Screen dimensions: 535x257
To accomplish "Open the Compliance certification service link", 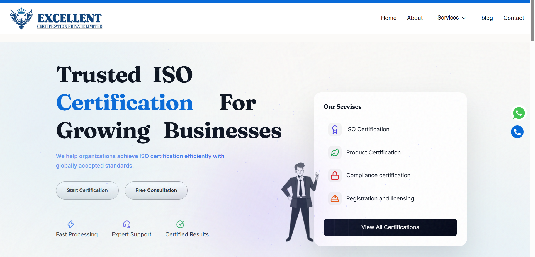I will coord(378,175).
